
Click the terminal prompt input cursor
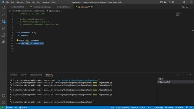click(x=94, y=102)
